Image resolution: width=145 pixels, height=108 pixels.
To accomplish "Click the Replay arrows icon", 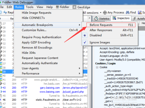I will point(5,12).
